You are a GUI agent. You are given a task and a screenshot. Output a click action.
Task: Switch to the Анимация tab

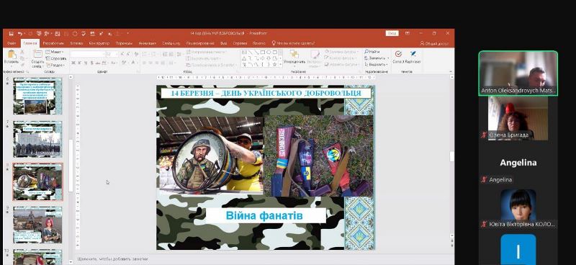148,43
